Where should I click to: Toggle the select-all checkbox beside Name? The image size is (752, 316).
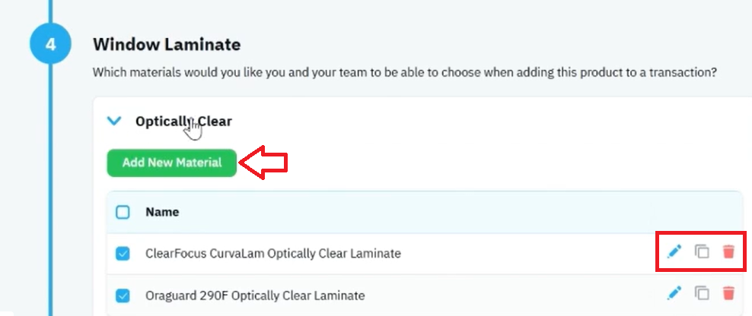tap(123, 212)
